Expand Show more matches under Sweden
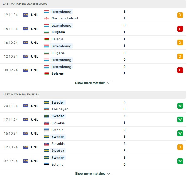The image size is (187, 179). pos(90,173)
